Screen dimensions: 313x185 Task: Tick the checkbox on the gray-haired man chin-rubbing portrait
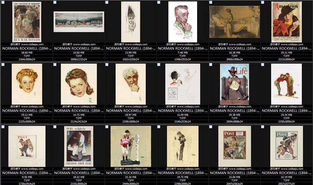coord(159,2)
